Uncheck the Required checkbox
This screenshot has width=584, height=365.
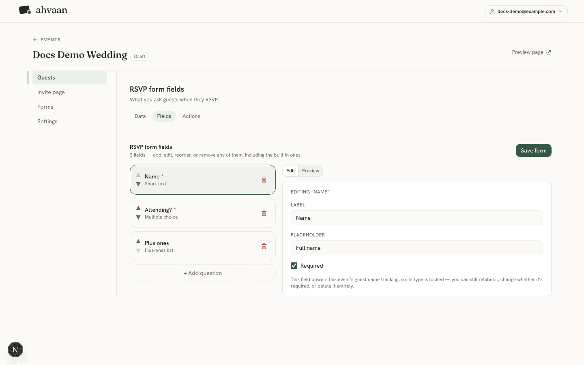(294, 266)
